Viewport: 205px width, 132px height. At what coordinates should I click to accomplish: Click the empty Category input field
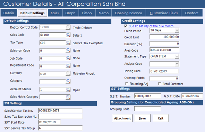coord(53,81)
